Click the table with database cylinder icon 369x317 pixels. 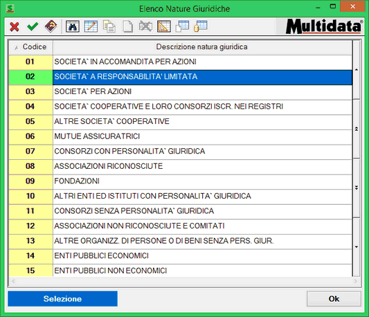tap(201, 26)
